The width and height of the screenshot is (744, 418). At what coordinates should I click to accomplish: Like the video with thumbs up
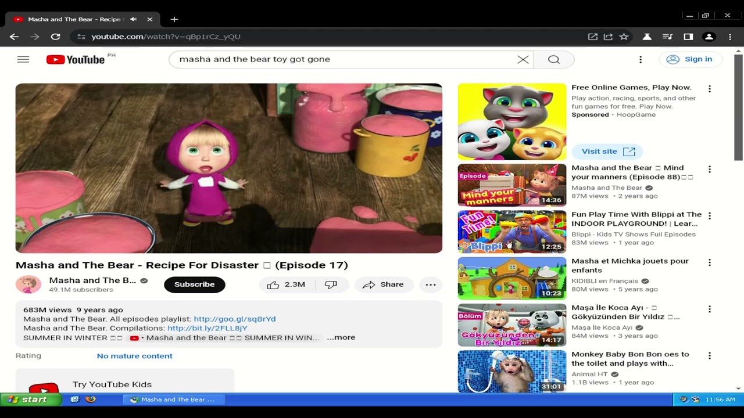point(287,284)
